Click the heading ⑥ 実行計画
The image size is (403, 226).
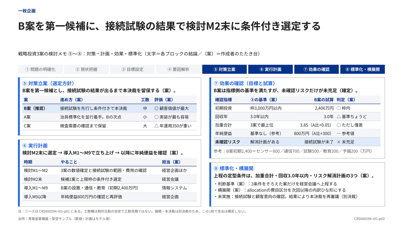[x=35, y=146]
